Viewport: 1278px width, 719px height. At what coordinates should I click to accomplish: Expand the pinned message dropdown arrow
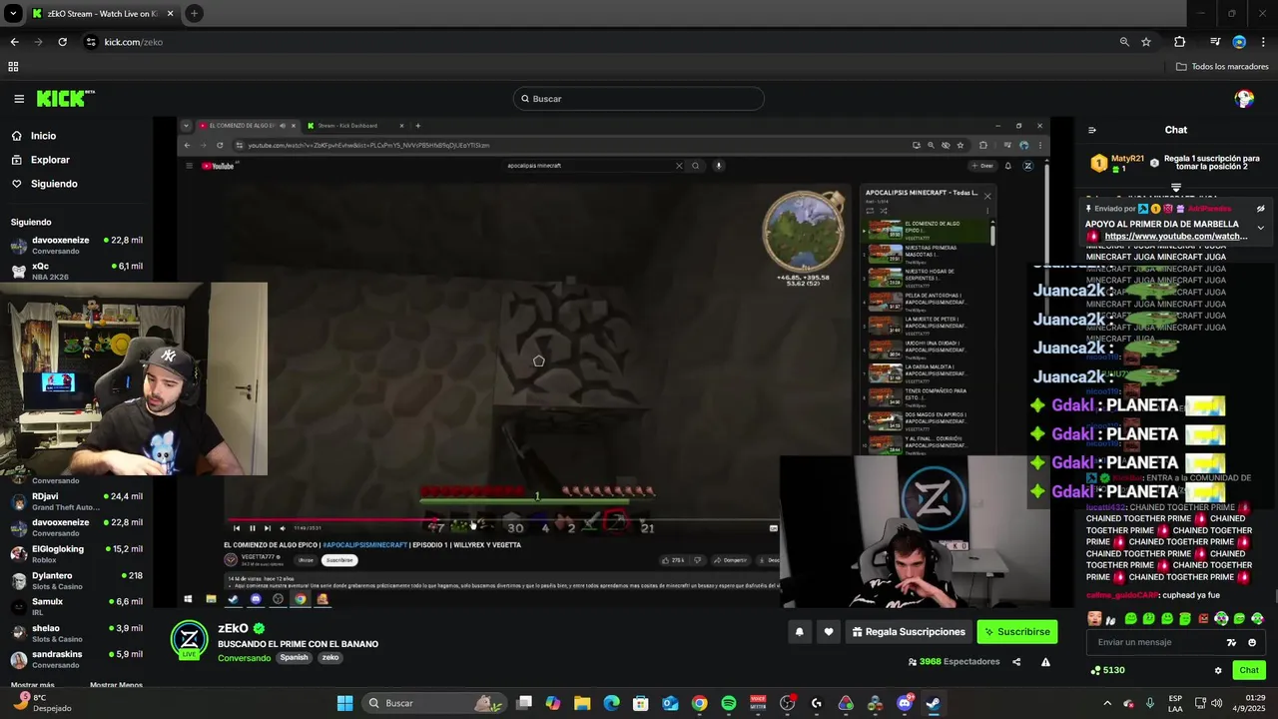1260,228
